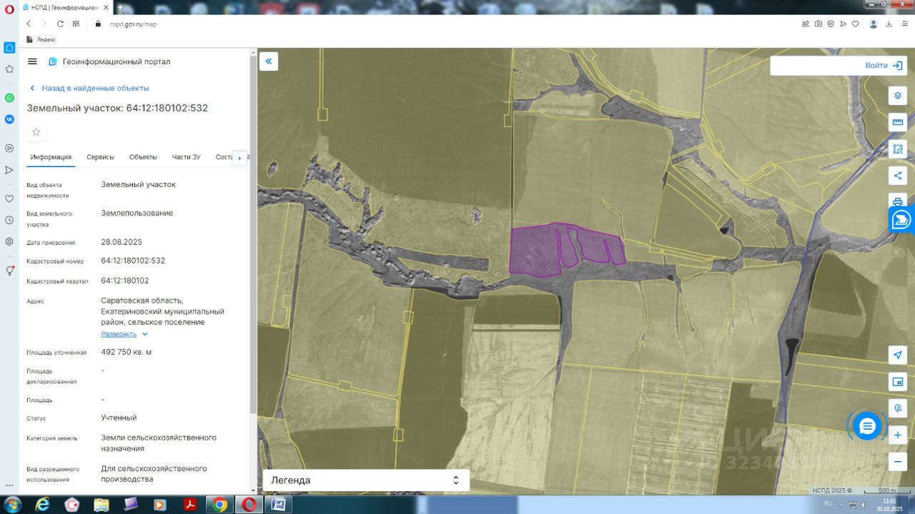Select the ruler measurement tool
This screenshot has width=915, height=514.
point(898,122)
